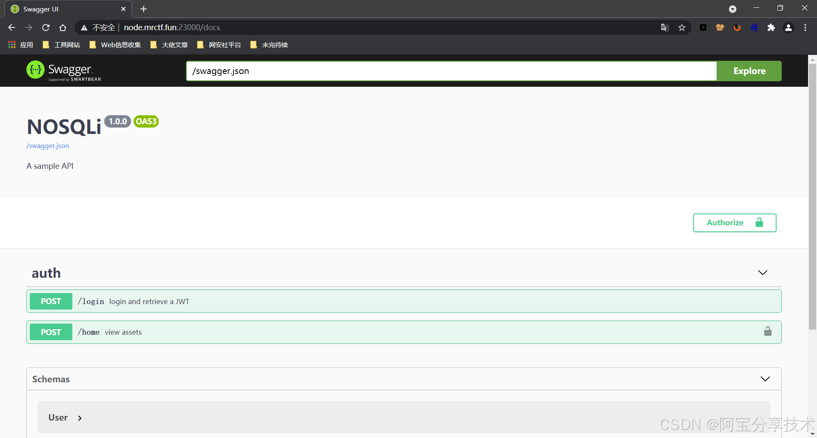
Task: Open the tab search dropdown in title bar
Action: click(x=732, y=9)
